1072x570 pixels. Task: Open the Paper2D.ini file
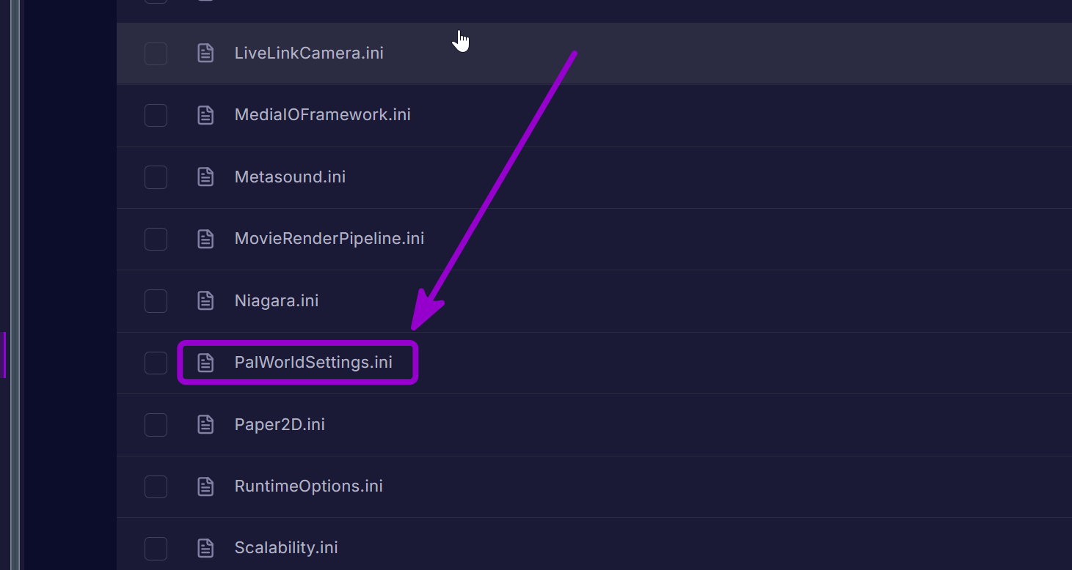click(280, 424)
